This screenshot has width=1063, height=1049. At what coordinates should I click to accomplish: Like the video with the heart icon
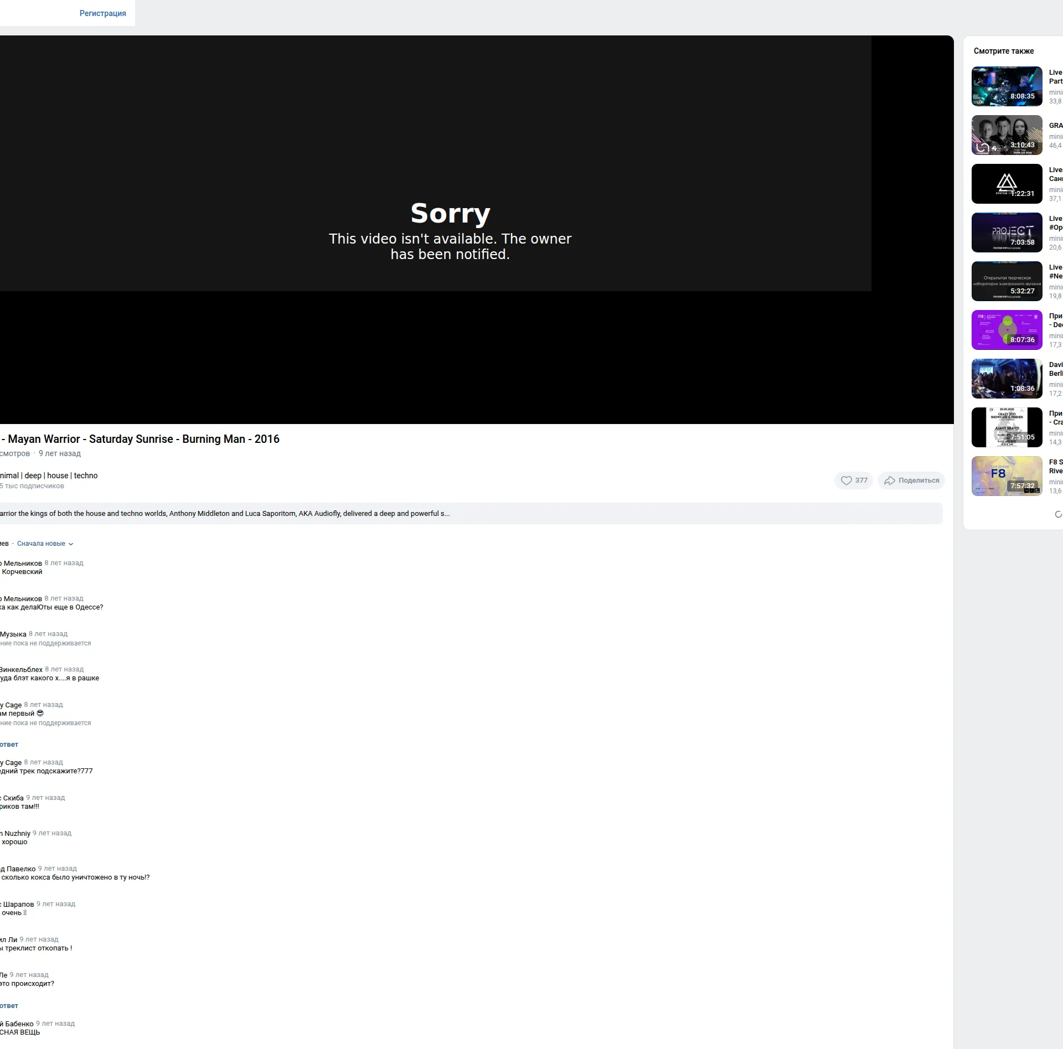pyautogui.click(x=853, y=480)
